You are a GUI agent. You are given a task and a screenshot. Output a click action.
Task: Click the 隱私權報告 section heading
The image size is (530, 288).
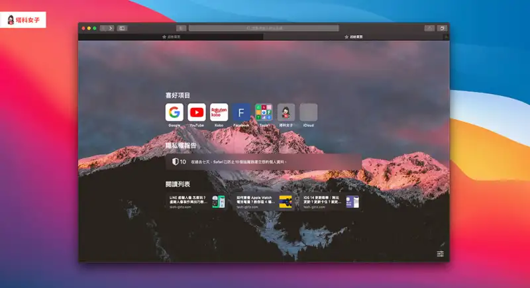181,146
